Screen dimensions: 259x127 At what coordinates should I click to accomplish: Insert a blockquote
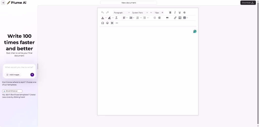[167, 18]
